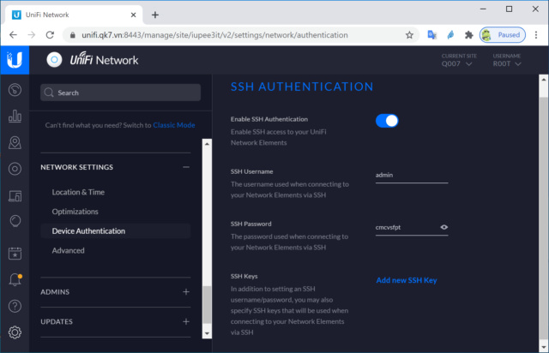Image resolution: width=549 pixels, height=353 pixels.
Task: Open the Alerts bell icon
Action: (x=15, y=280)
